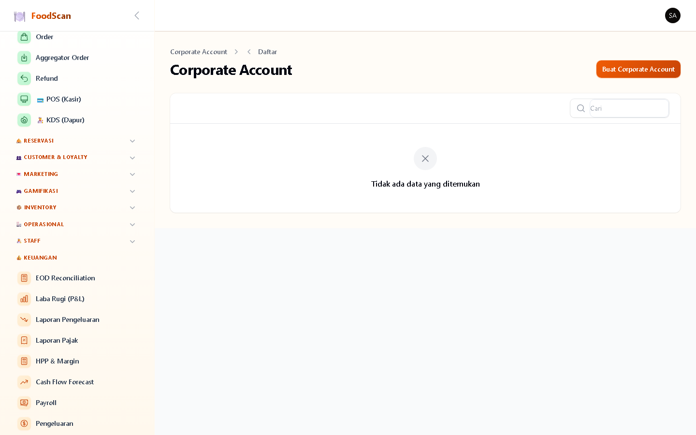Click the Daftar breadcrumb link

coord(267,52)
